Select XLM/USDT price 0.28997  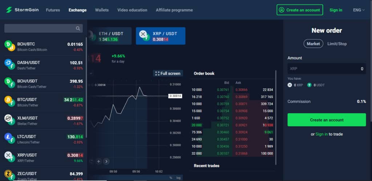pyautogui.click(x=75, y=118)
